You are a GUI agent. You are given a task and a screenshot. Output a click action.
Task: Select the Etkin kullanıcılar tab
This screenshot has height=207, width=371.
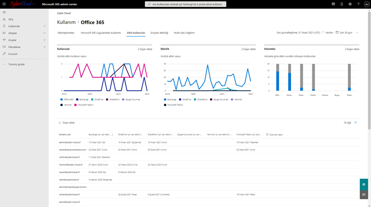click(136, 33)
